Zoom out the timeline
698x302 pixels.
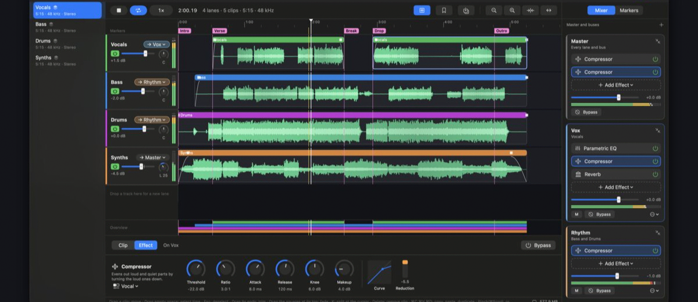pyautogui.click(x=494, y=10)
